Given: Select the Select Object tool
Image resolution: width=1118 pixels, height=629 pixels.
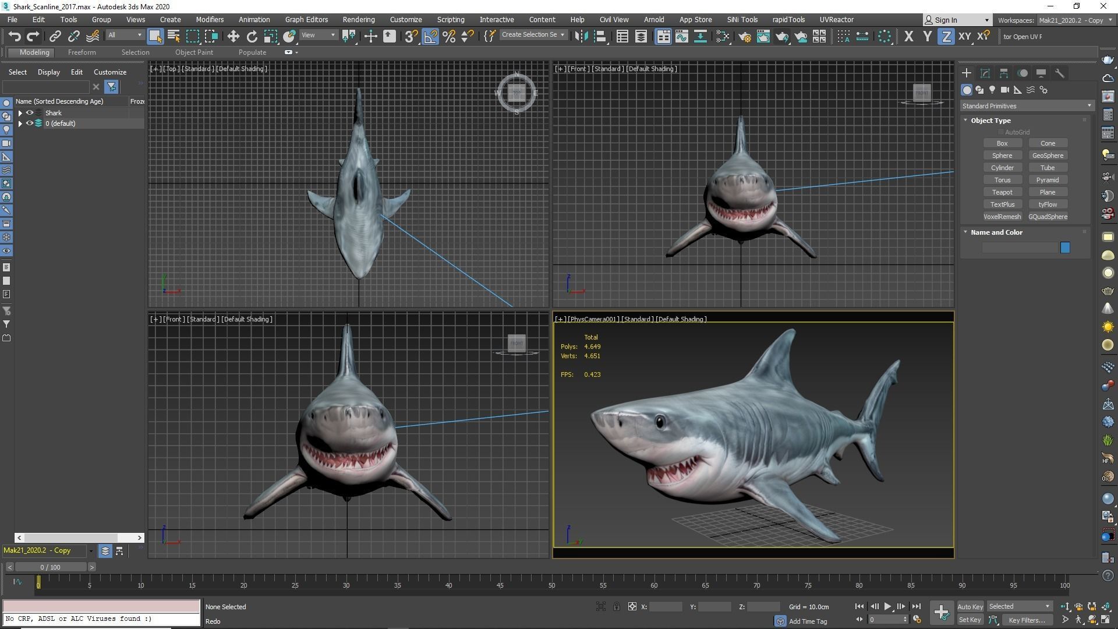Looking at the screenshot, I should [155, 37].
